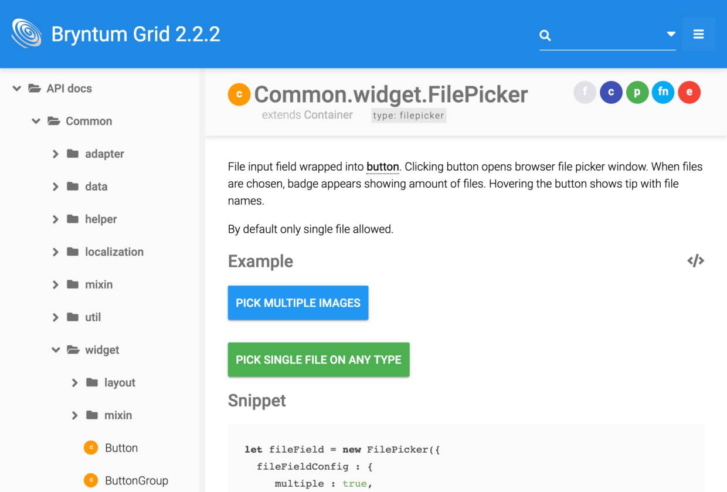Viewport: 727px width, 492px height.
Task: Click the 'button' hyperlink in the description
Action: (x=382, y=167)
